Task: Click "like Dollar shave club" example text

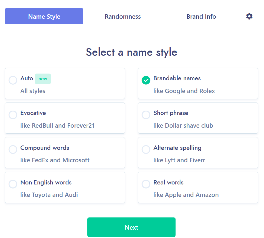Action: click(x=183, y=125)
